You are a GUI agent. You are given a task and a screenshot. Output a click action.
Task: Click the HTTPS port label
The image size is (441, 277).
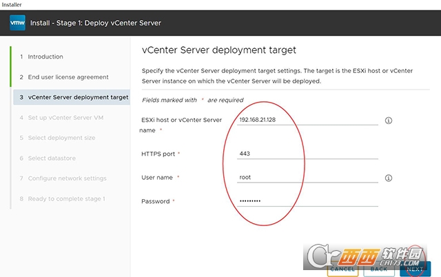pyautogui.click(x=158, y=154)
